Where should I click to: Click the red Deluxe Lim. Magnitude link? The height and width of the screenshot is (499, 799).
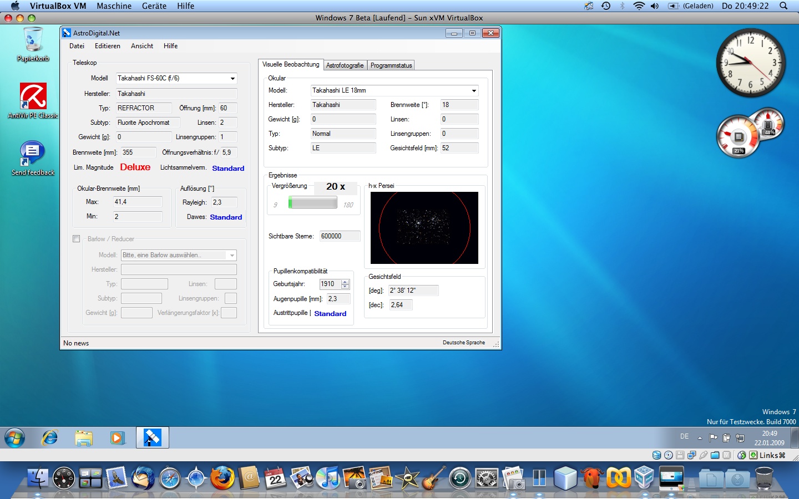(x=135, y=167)
